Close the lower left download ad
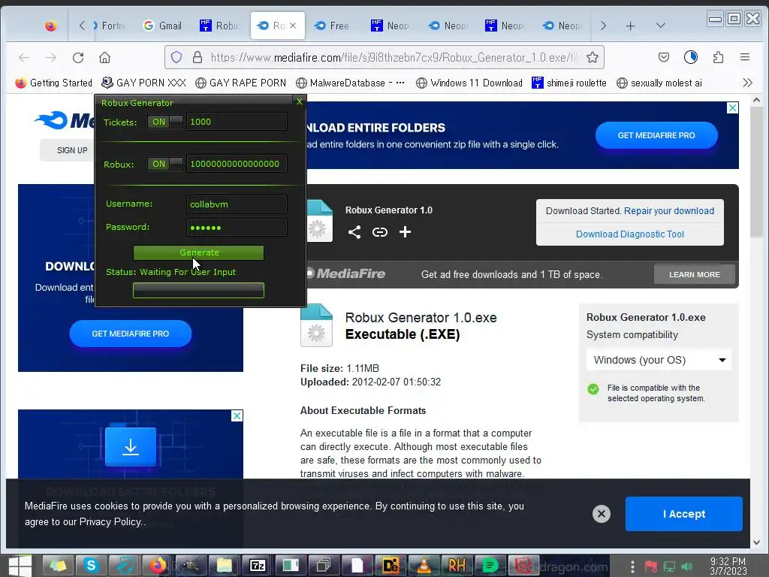 click(237, 415)
